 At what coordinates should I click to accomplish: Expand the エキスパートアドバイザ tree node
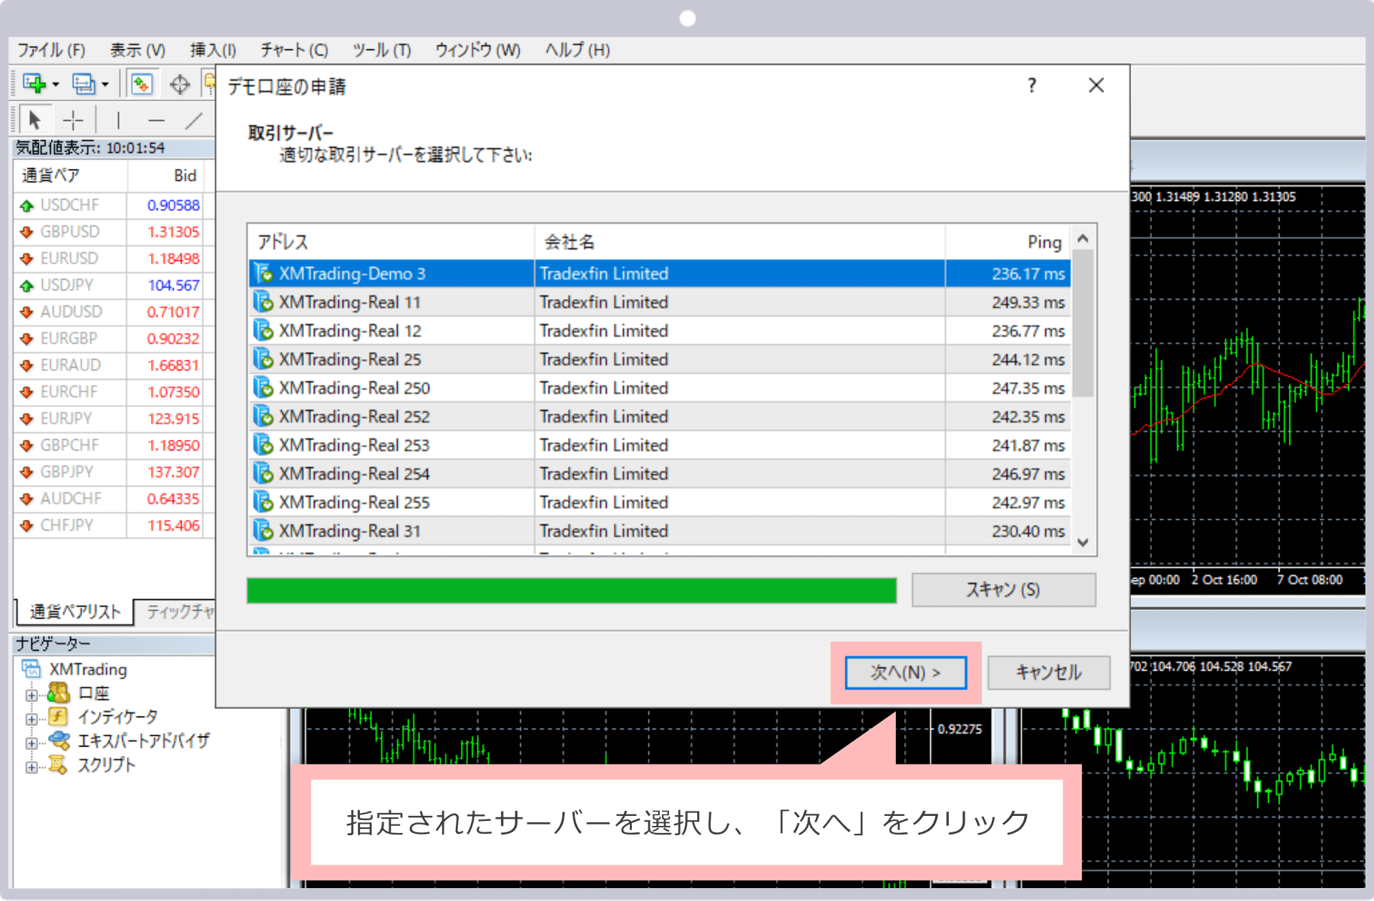tap(31, 743)
